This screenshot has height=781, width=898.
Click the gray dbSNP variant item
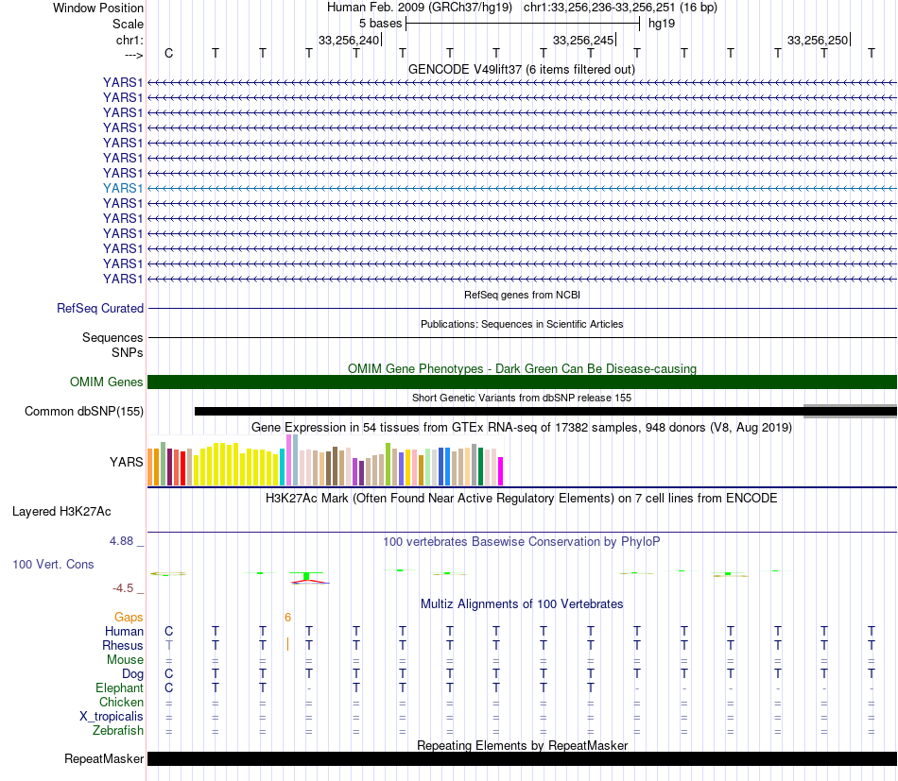tap(850, 411)
